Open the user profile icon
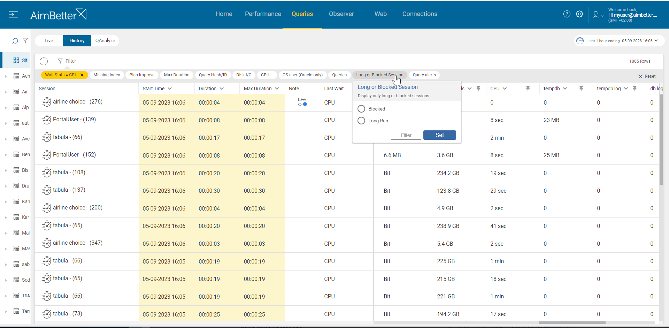 pos(595,15)
